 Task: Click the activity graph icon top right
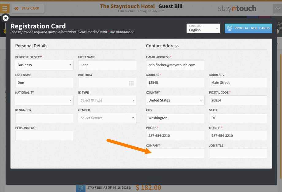click(277, 9)
